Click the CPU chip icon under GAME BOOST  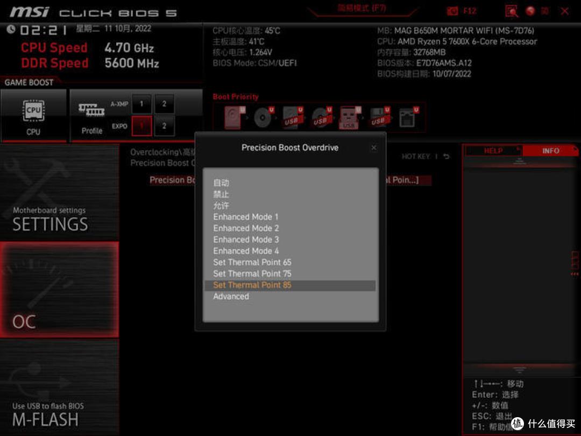(33, 110)
